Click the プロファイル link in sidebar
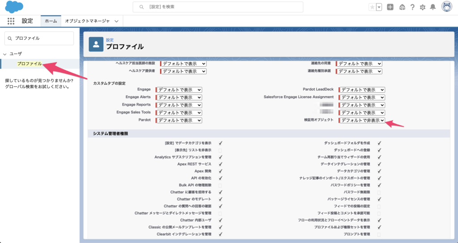Image resolution: width=458 pixels, height=243 pixels. (x=30, y=64)
